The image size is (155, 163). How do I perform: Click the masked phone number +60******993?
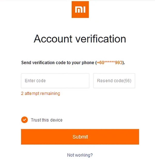click(x=110, y=63)
